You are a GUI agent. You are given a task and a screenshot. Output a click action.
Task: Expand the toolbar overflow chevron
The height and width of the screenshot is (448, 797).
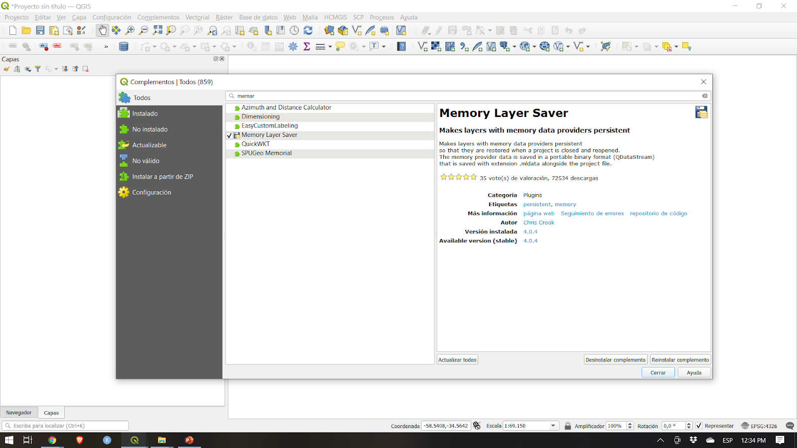pos(106,47)
